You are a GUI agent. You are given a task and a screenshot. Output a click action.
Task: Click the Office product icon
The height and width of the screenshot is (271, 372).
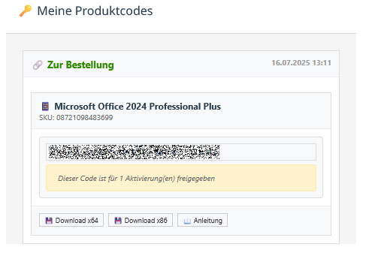click(x=45, y=107)
